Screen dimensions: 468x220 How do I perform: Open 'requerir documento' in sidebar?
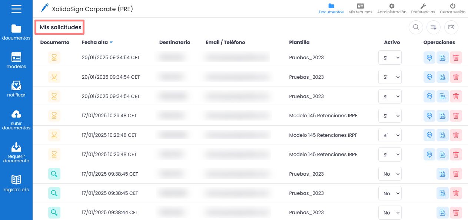tap(16, 153)
